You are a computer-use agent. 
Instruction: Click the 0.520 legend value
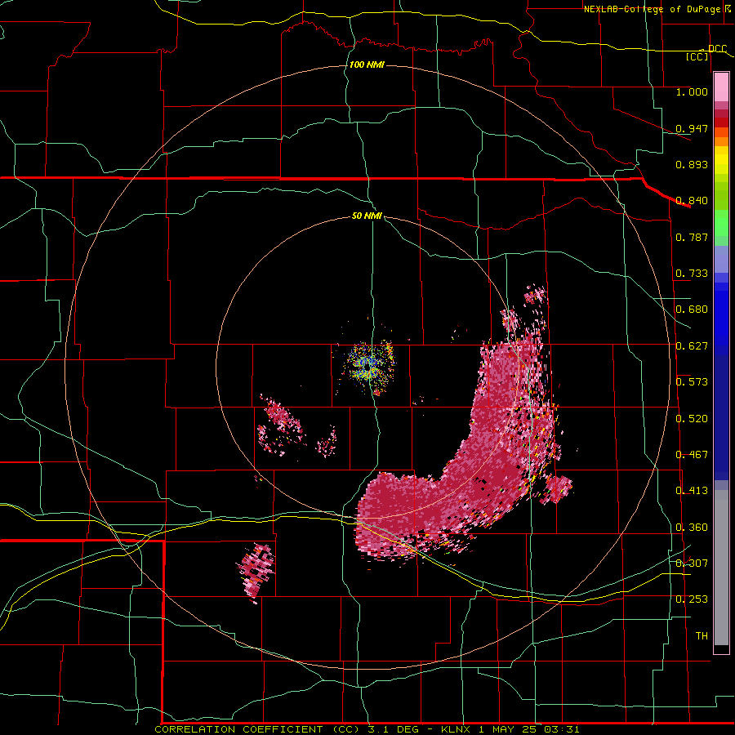tap(692, 419)
